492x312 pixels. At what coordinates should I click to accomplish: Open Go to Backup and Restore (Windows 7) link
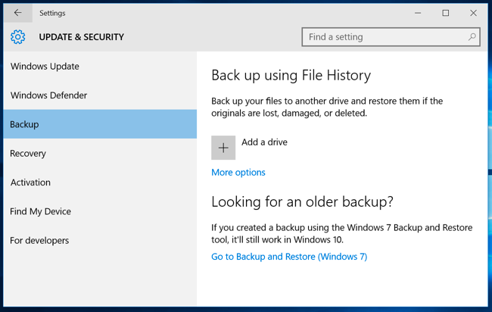click(289, 257)
